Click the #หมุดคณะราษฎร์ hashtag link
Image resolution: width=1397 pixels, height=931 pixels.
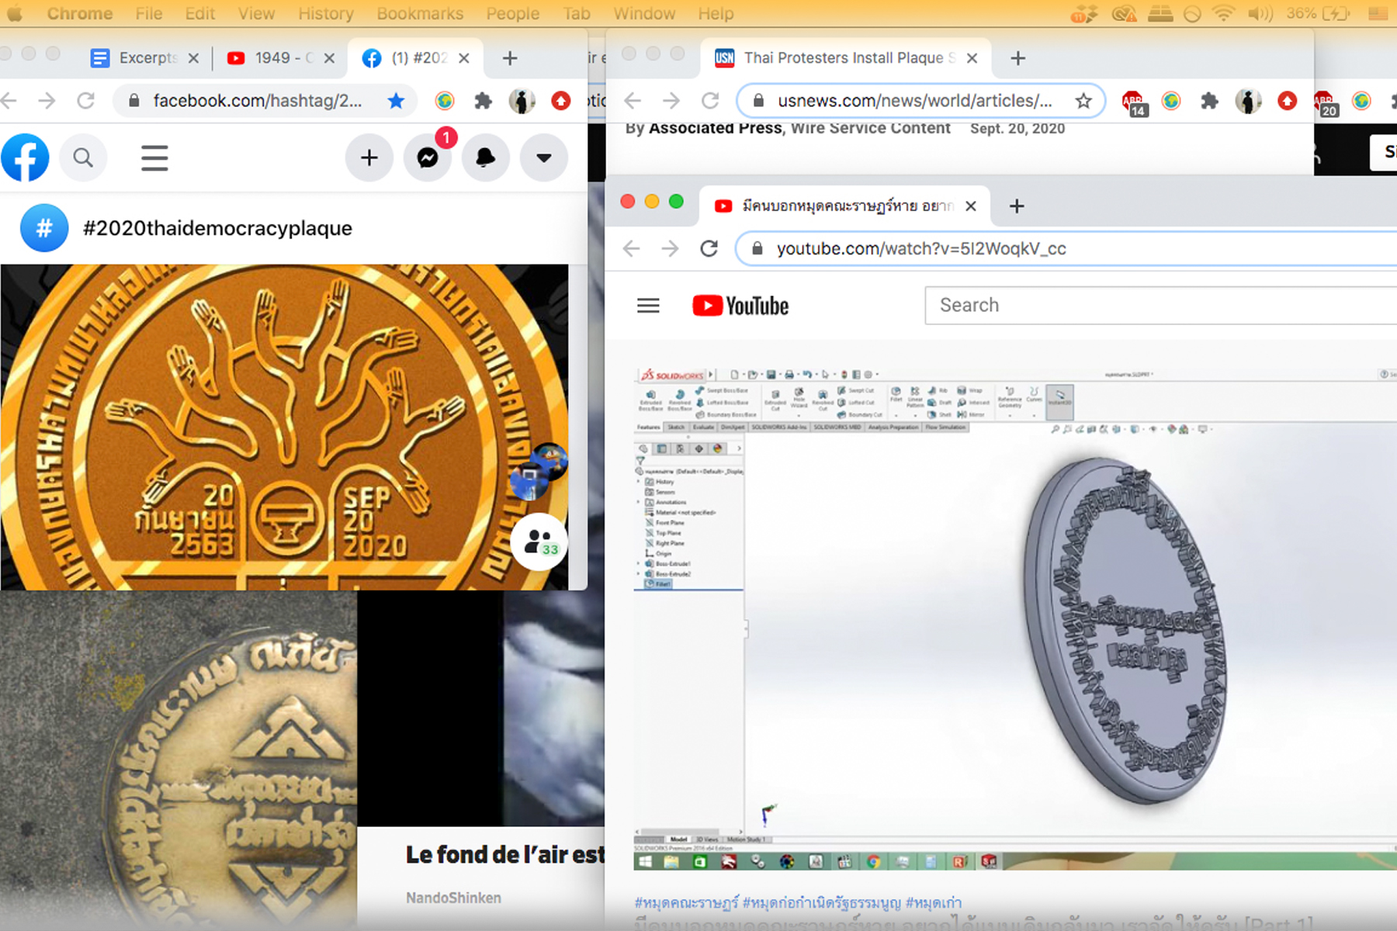click(x=687, y=902)
